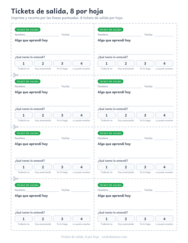Image resolution: width=188 pixels, height=243 pixels.
Task: Click the green TICKET DE SALIDA badge in the second-row right ticket
Action: click(x=110, y=81)
